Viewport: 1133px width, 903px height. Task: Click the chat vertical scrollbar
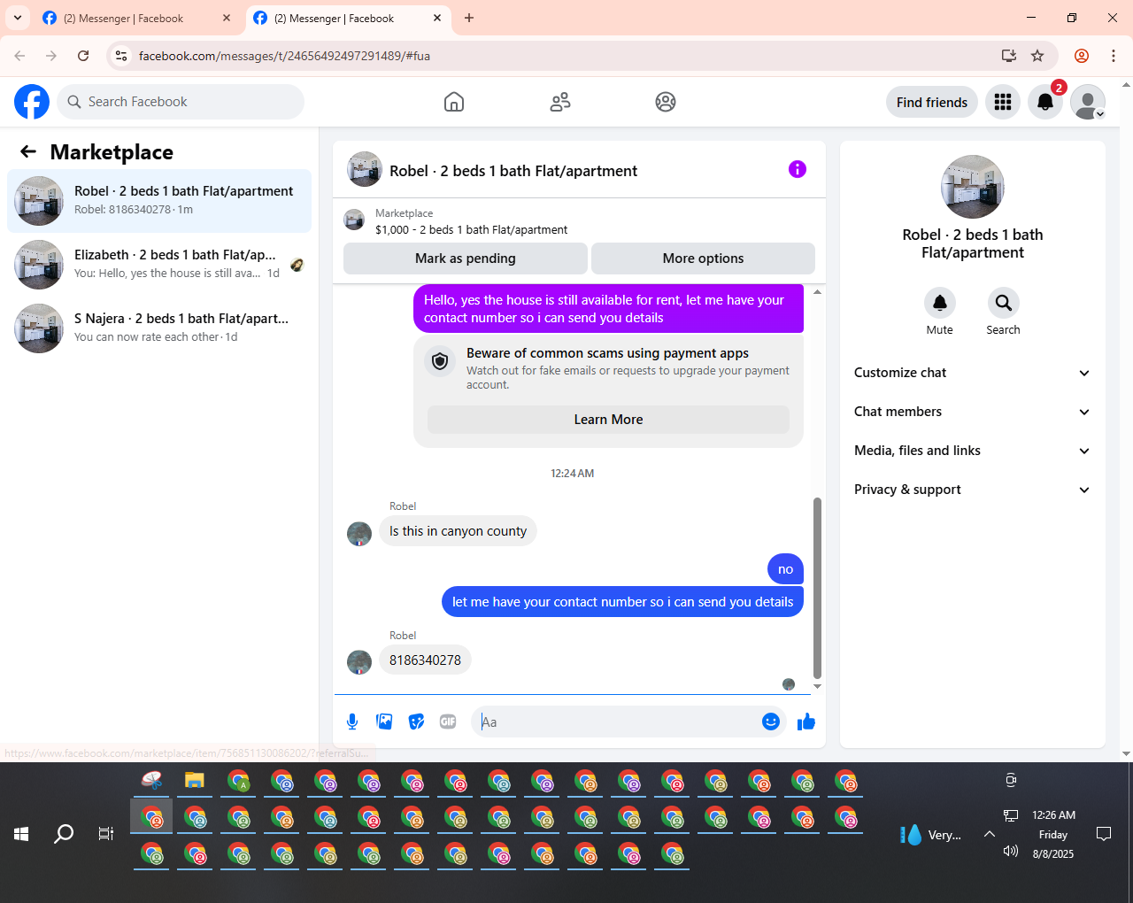point(817,589)
